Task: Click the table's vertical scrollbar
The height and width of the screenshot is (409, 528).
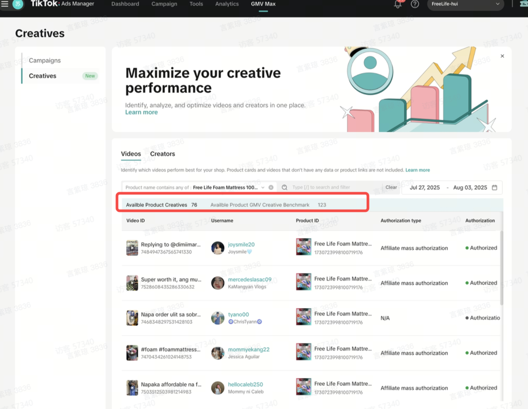Action: coord(502,268)
